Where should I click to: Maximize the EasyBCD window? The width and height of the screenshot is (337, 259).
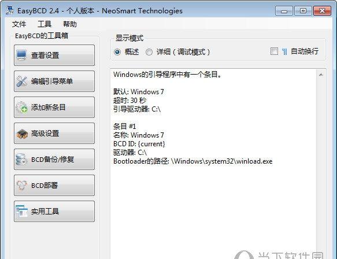tap(303, 11)
